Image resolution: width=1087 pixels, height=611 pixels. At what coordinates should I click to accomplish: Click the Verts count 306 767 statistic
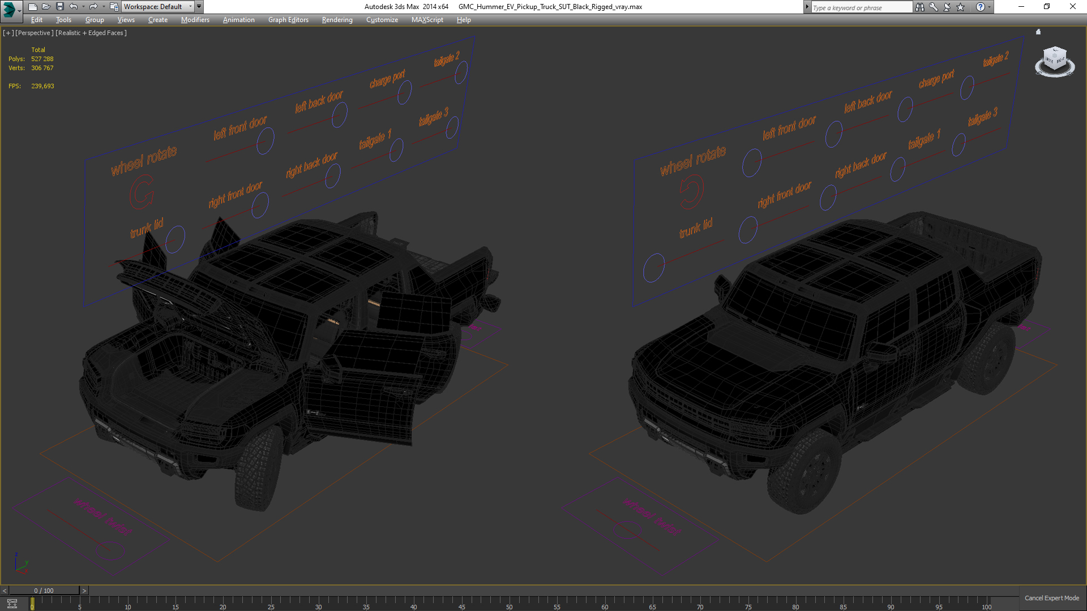pos(42,68)
